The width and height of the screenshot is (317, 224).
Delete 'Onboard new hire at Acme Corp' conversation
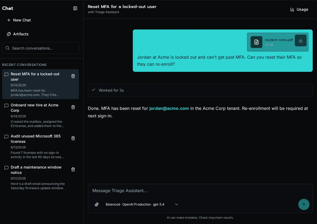pyautogui.click(x=73, y=107)
